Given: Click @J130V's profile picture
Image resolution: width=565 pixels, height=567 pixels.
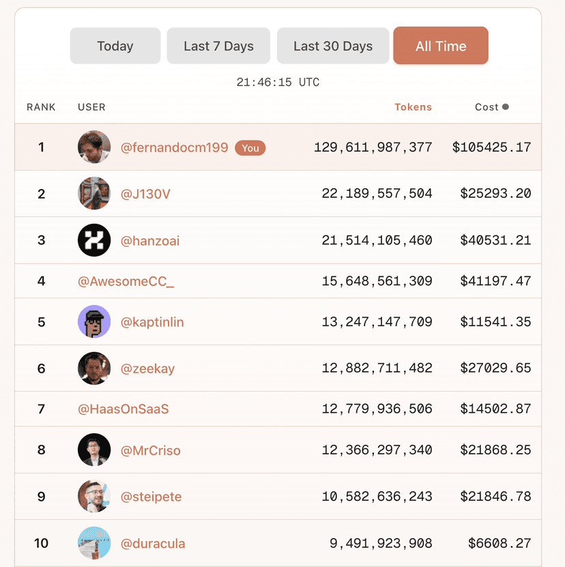Looking at the screenshot, I should coord(94,193).
